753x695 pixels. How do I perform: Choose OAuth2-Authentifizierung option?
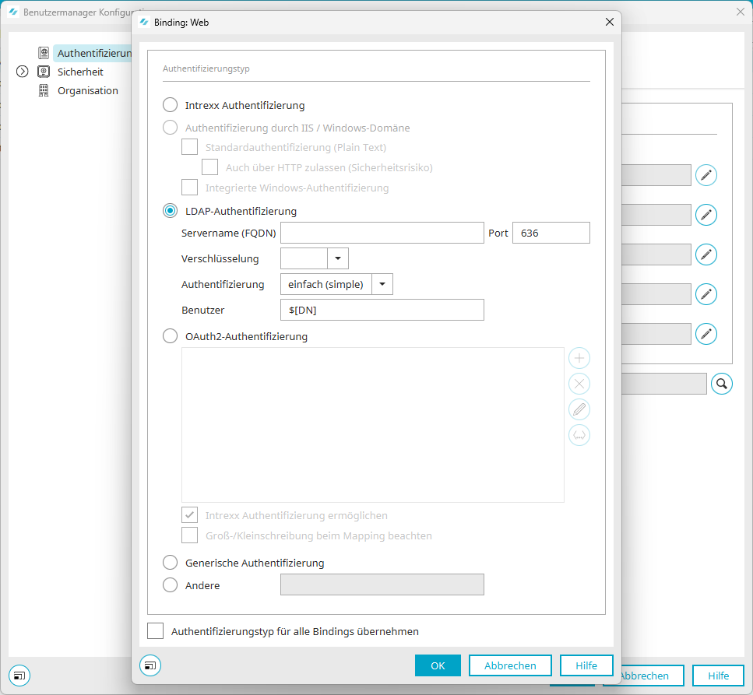coord(170,337)
